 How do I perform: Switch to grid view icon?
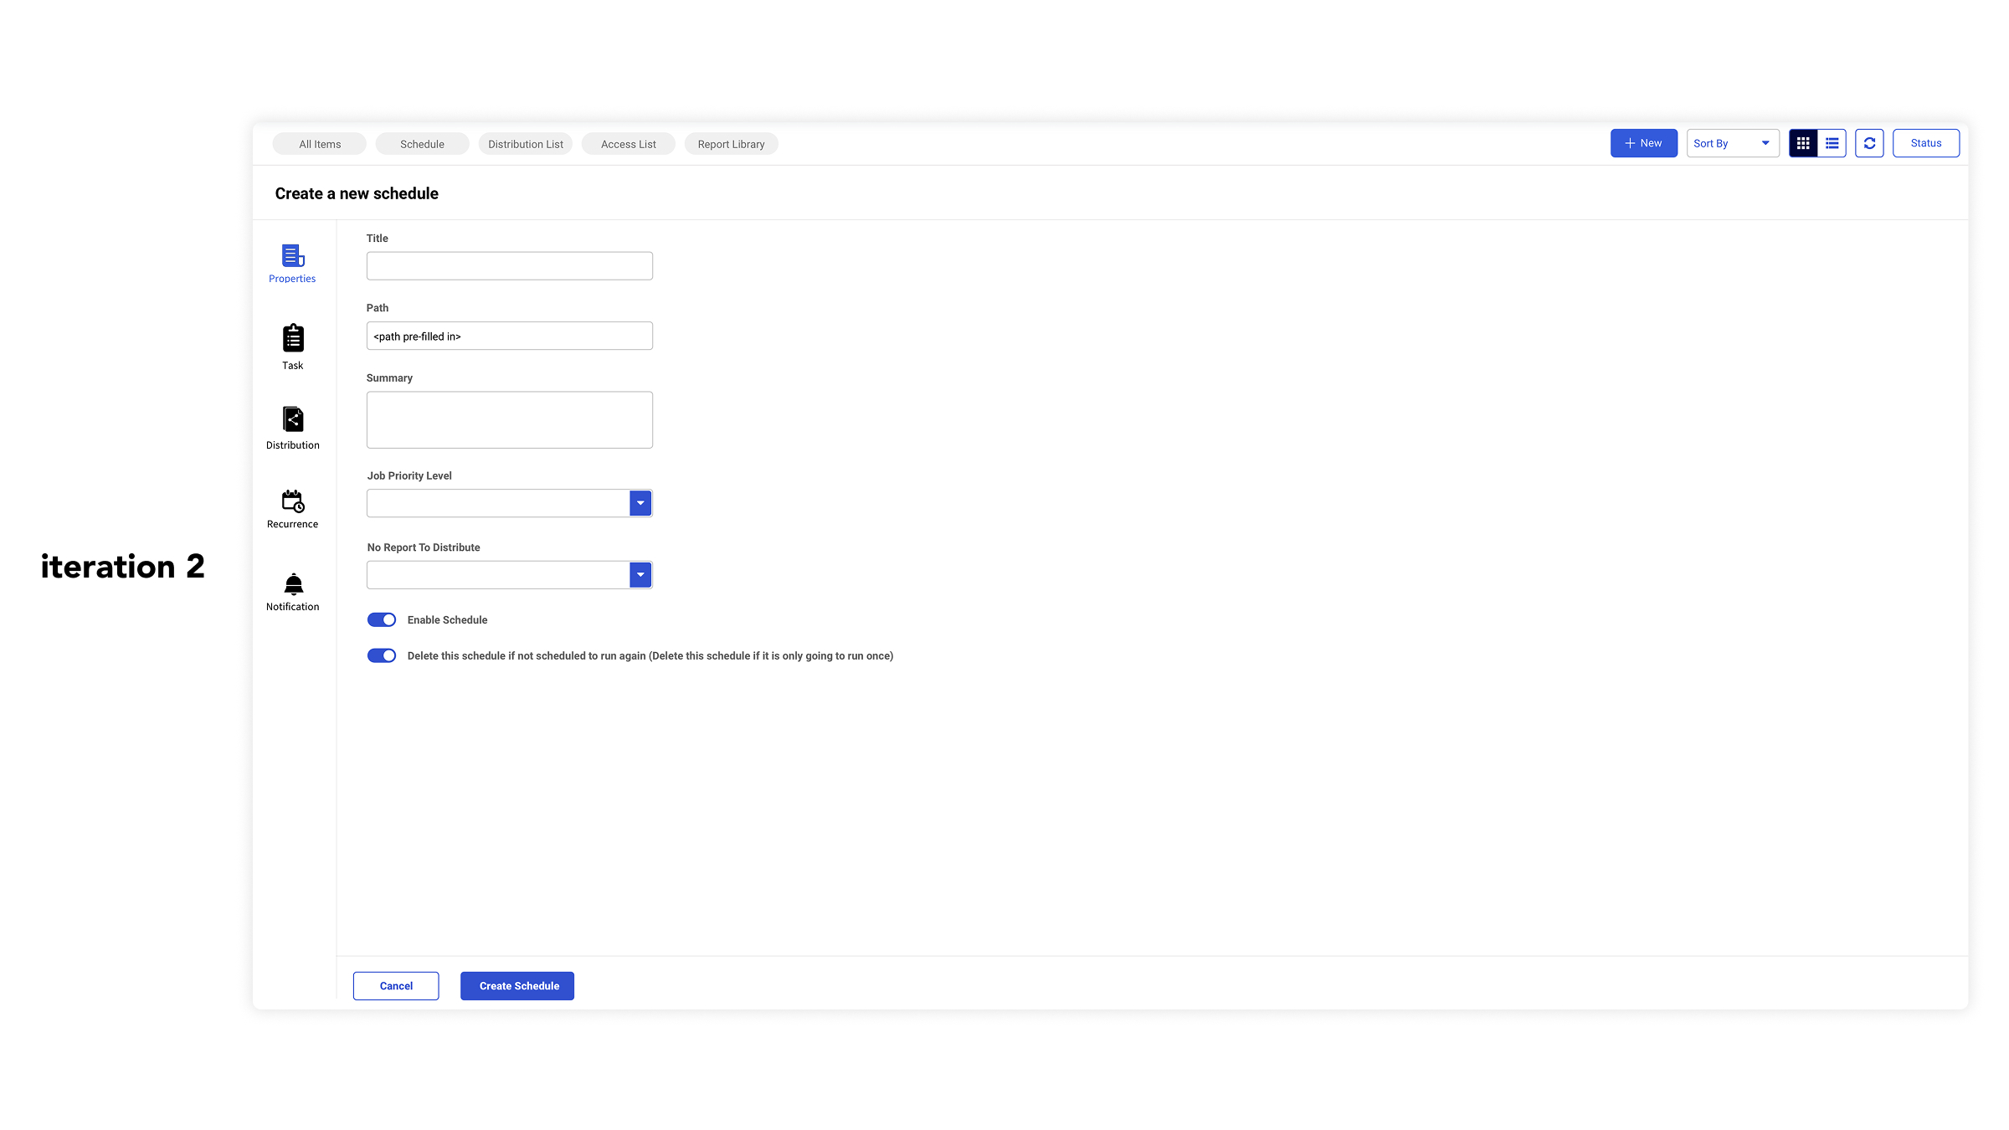[1803, 144]
